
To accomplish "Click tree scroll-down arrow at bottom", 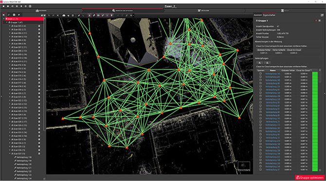I will [x=44, y=179].
